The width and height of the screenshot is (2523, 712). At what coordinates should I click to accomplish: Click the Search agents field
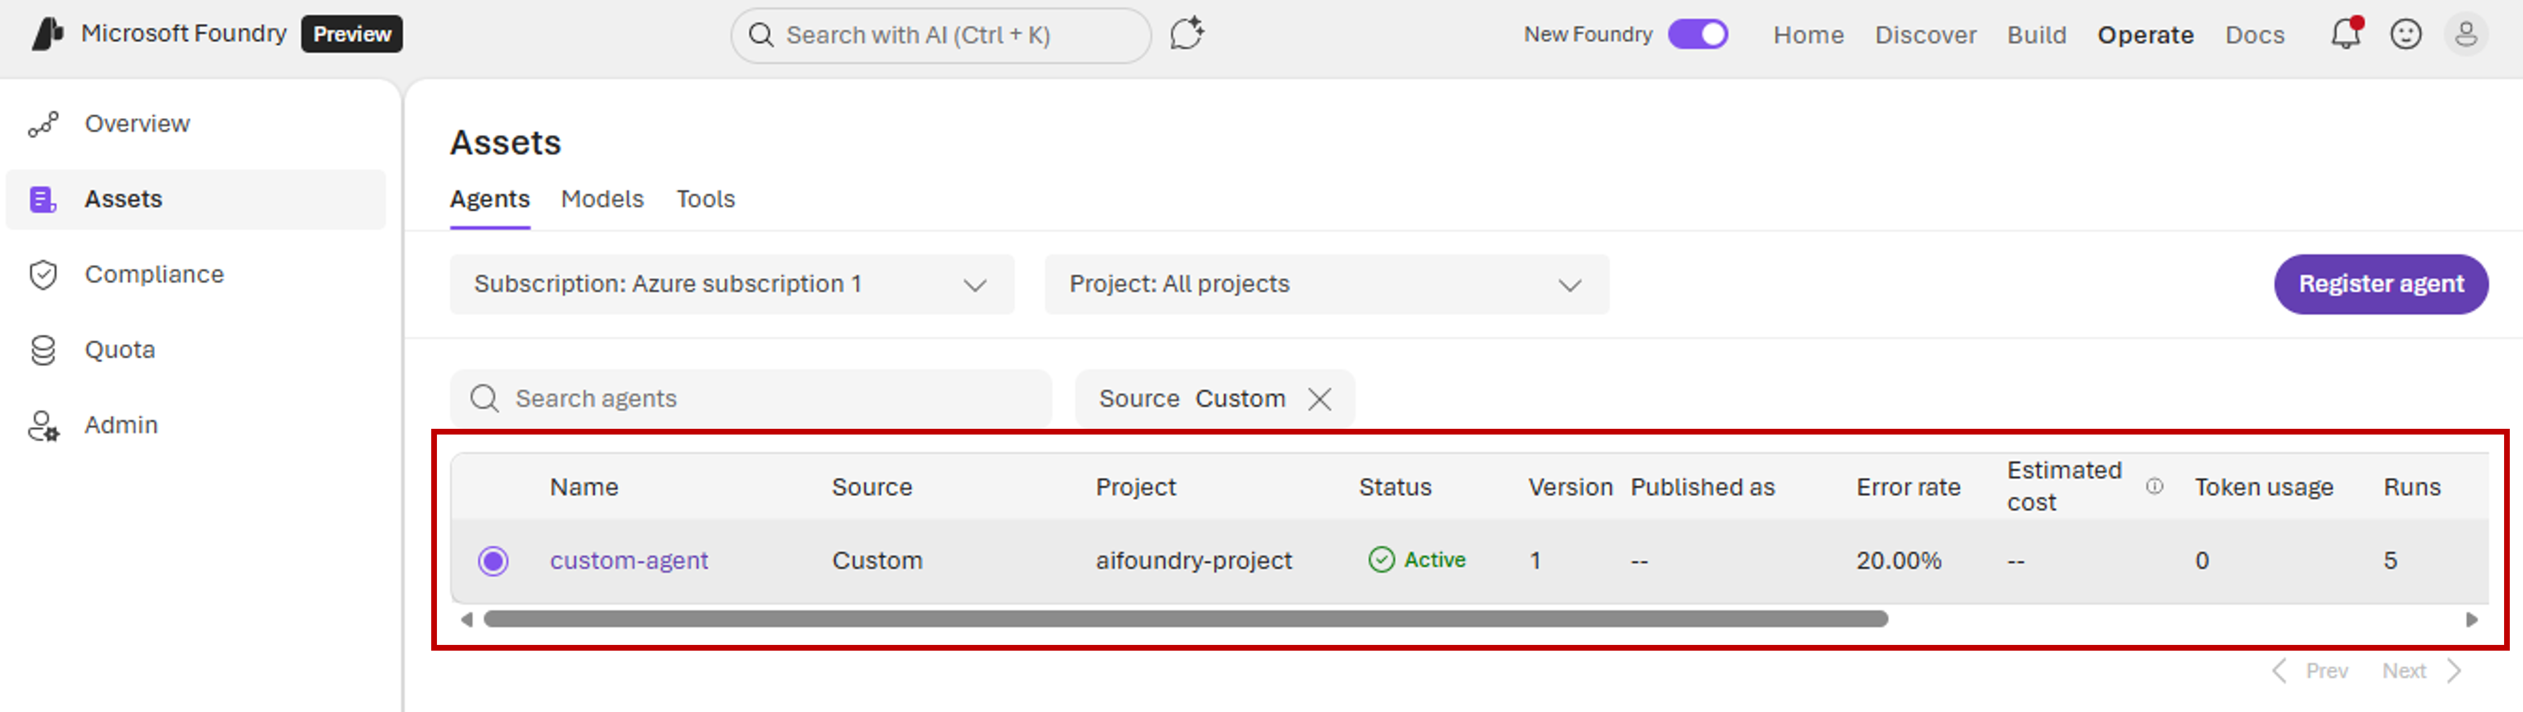(x=750, y=398)
